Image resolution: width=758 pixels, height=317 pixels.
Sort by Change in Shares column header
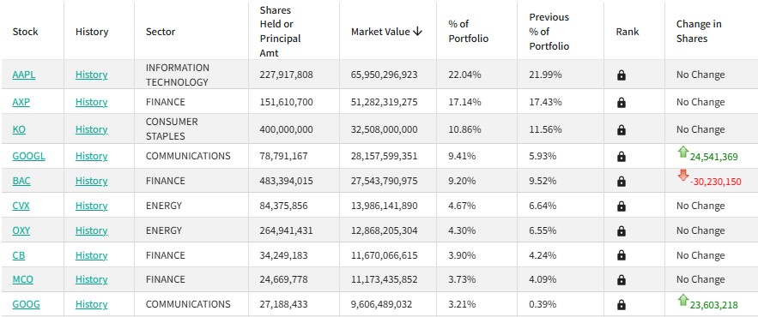tap(699, 32)
